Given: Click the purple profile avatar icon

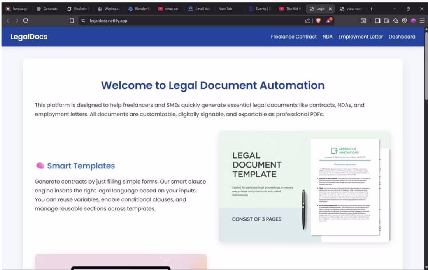Looking at the screenshot, I should coord(413,21).
